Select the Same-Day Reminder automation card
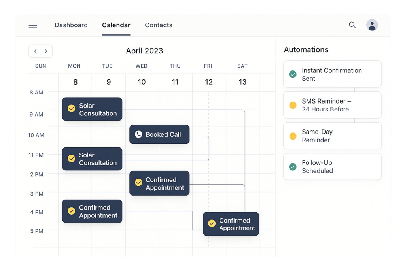The width and height of the screenshot is (405, 270). (x=332, y=136)
